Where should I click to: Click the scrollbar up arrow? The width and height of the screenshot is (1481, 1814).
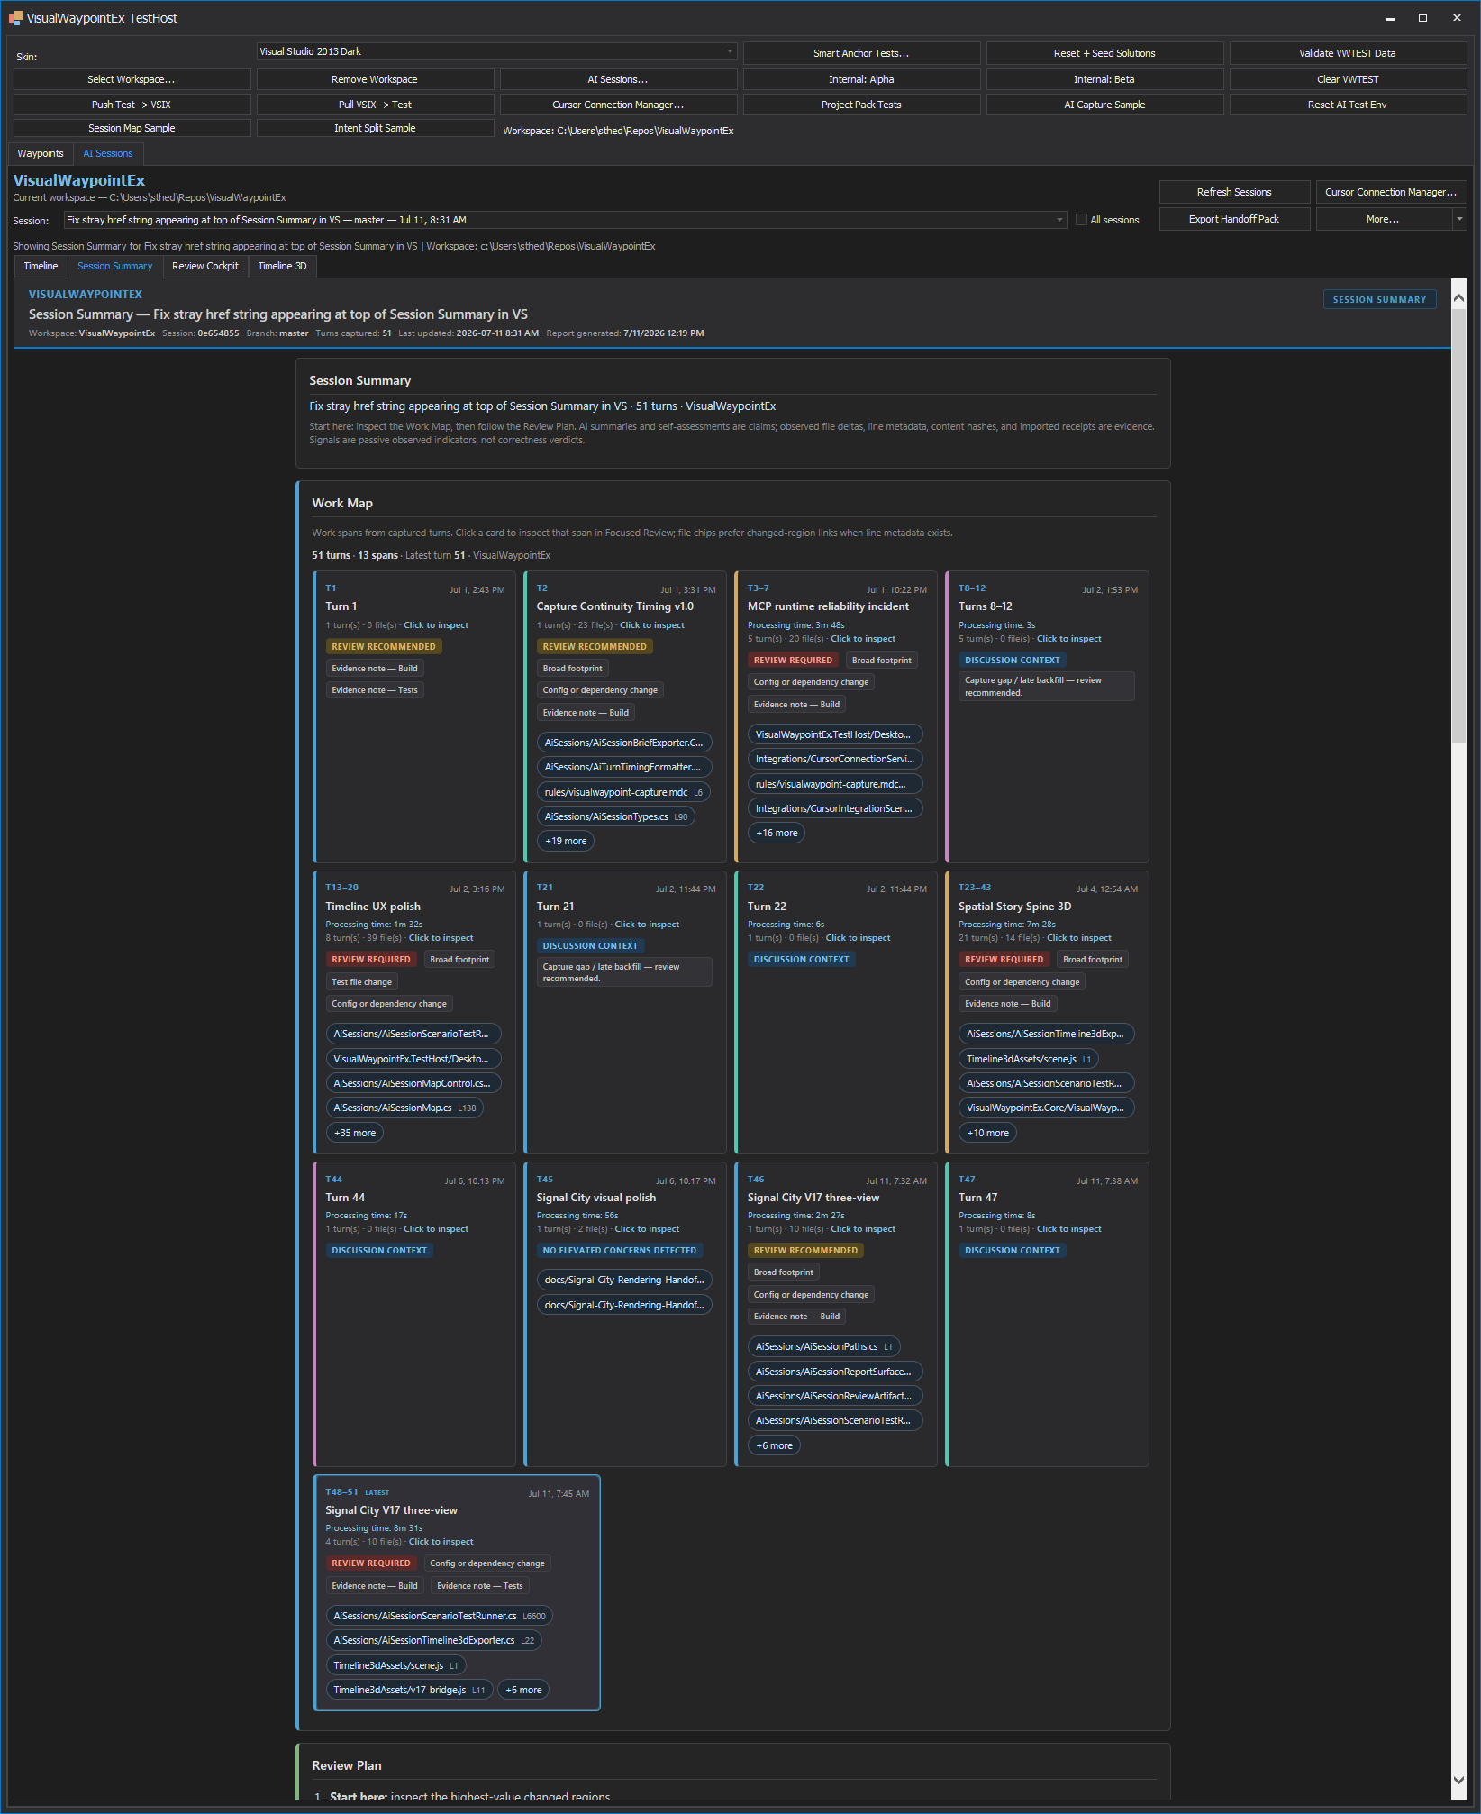pos(1459,296)
